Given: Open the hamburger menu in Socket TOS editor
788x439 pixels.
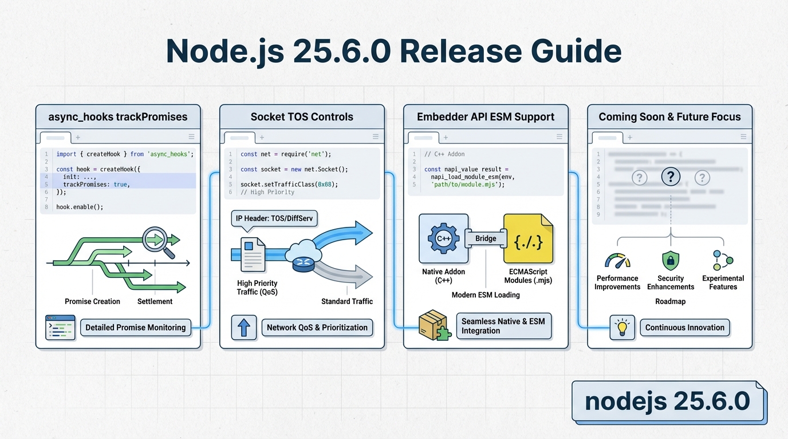Looking at the screenshot, I should tap(376, 137).
